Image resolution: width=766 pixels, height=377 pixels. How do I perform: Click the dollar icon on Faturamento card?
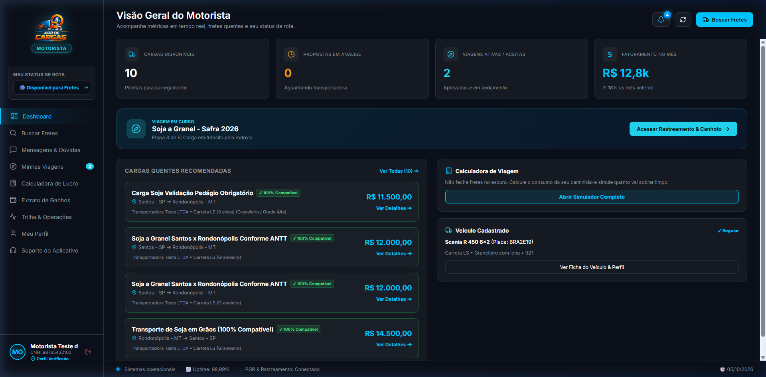(x=610, y=54)
